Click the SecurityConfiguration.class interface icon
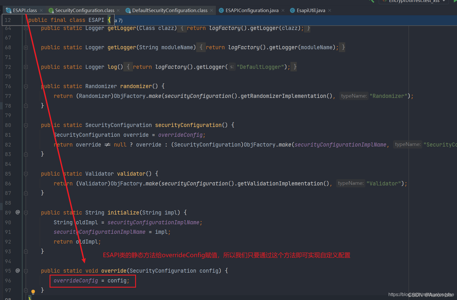457x300 pixels. pyautogui.click(x=51, y=10)
